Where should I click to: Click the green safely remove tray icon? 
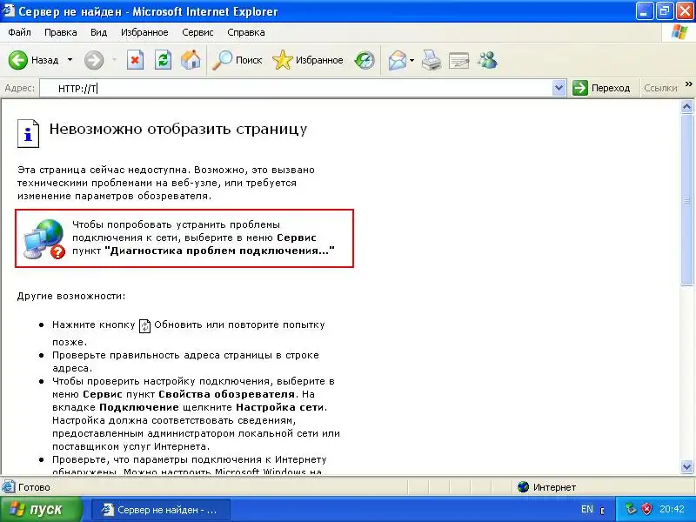[x=631, y=509]
